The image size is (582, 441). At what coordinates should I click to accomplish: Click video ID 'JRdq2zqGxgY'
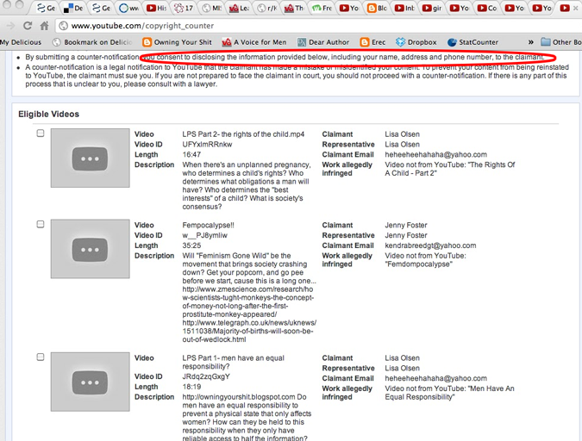pos(206,376)
